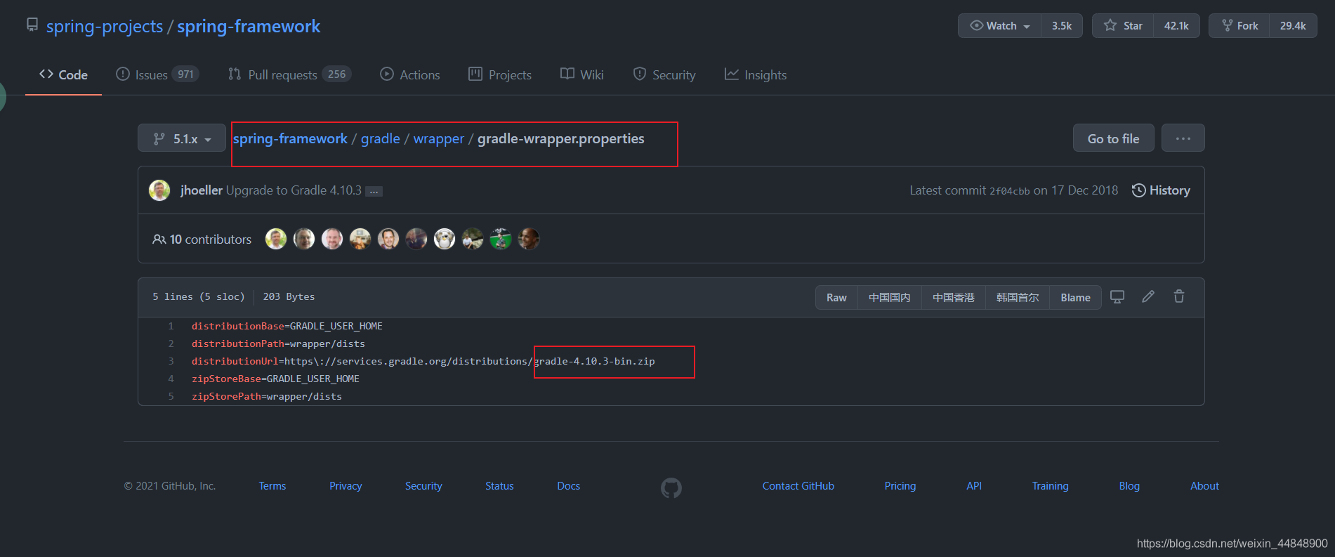
Task: Open the 42.1k stargazers count
Action: point(1176,26)
